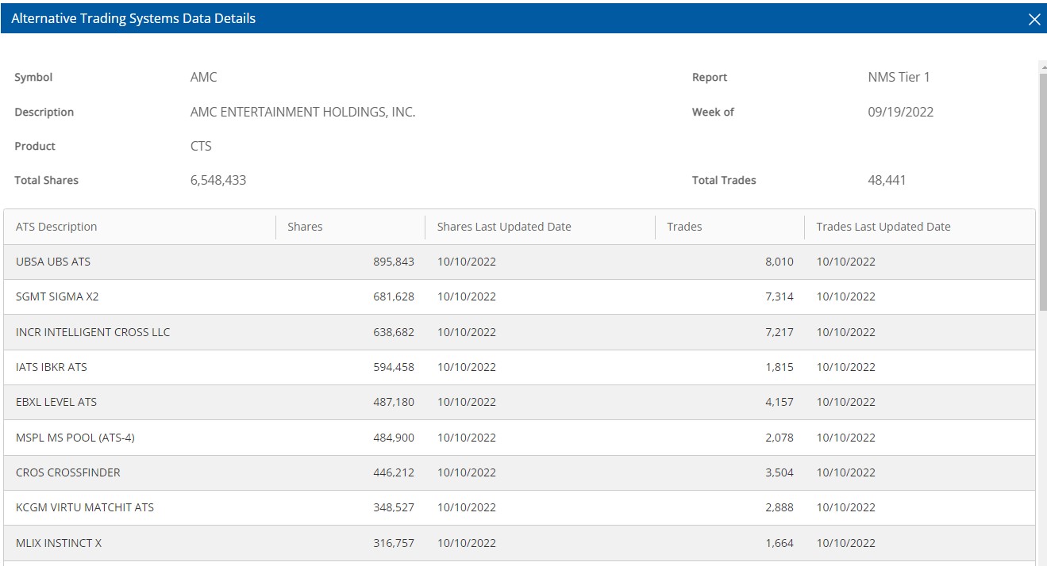This screenshot has width=1047, height=566.
Task: Click the AMC symbol value
Action: 204,77
